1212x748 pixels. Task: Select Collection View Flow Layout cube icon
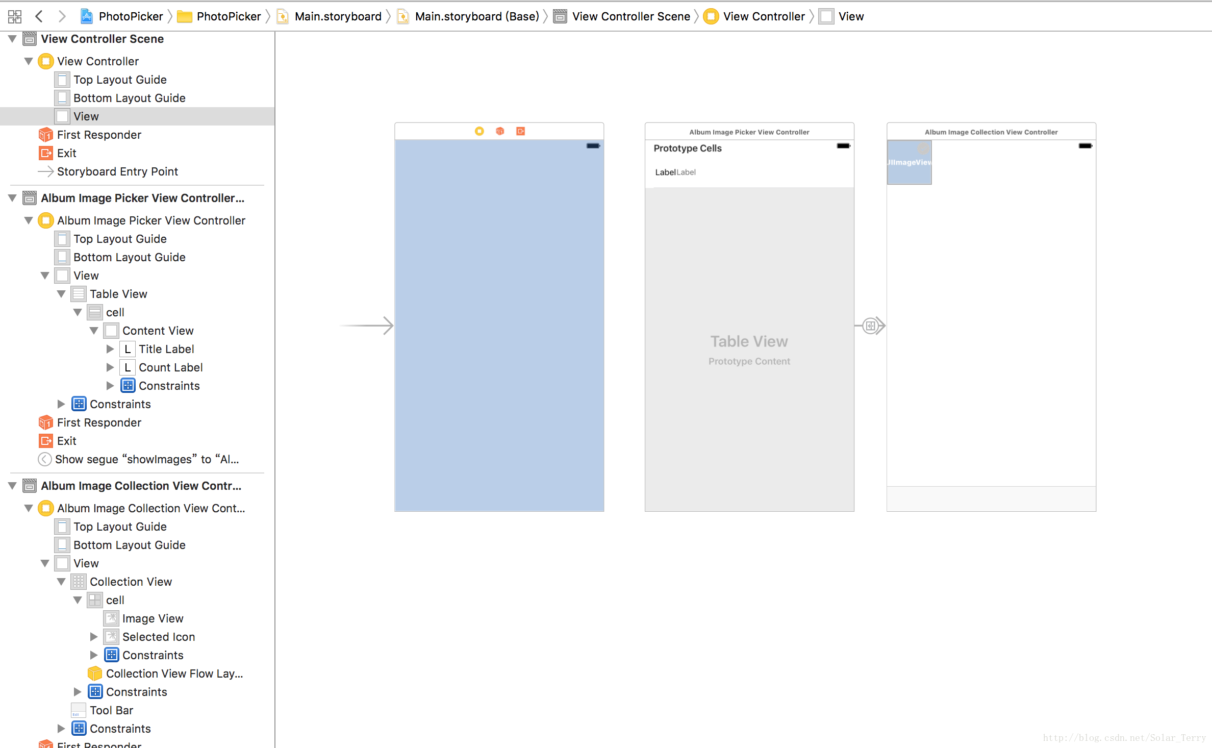(x=95, y=674)
